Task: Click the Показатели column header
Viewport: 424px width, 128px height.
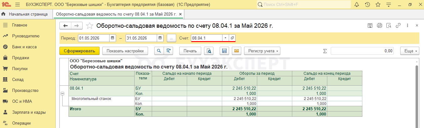Action: 143,76
